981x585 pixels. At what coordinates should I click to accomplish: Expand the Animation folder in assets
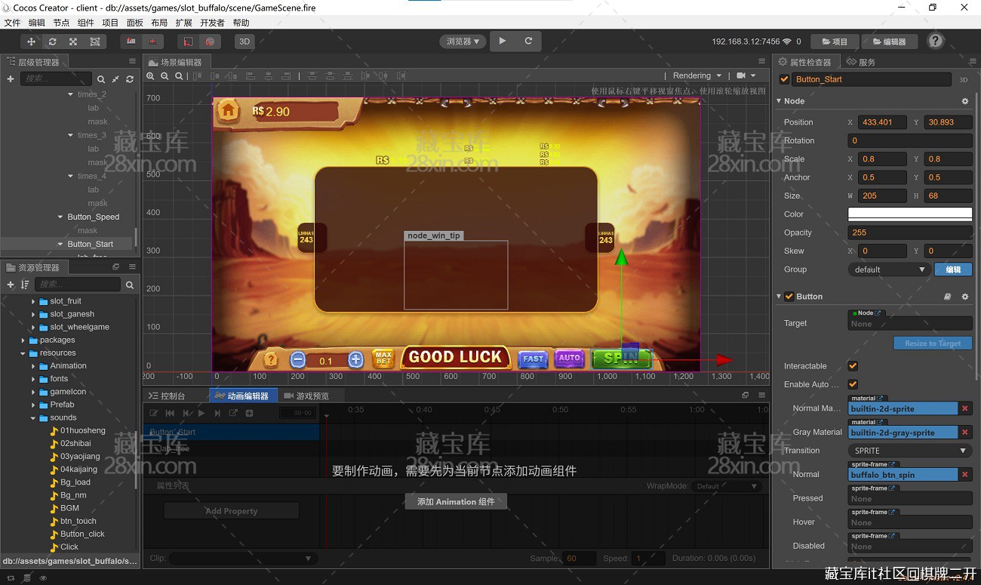click(x=34, y=366)
